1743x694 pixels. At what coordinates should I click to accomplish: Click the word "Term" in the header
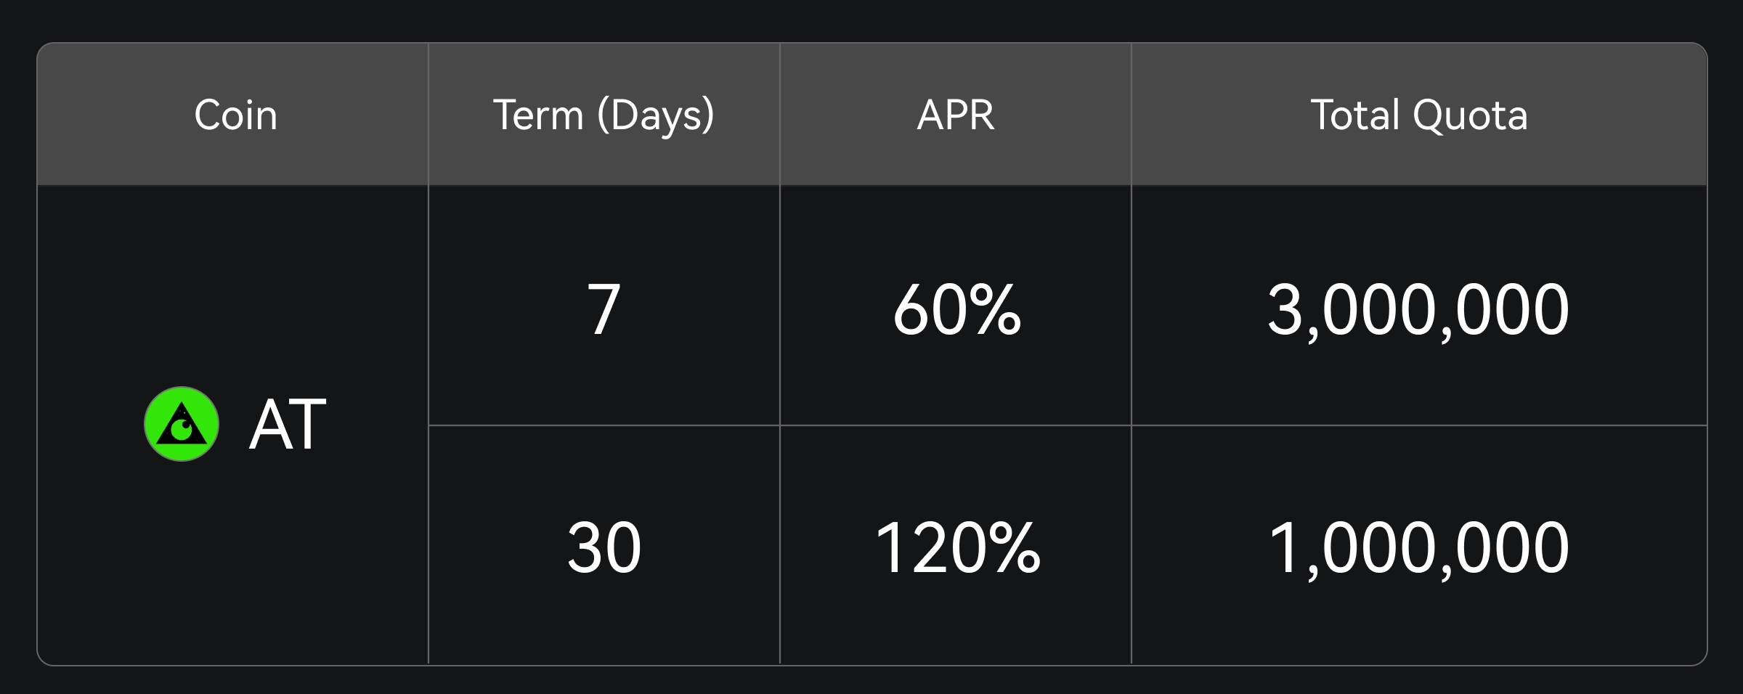pos(538,115)
